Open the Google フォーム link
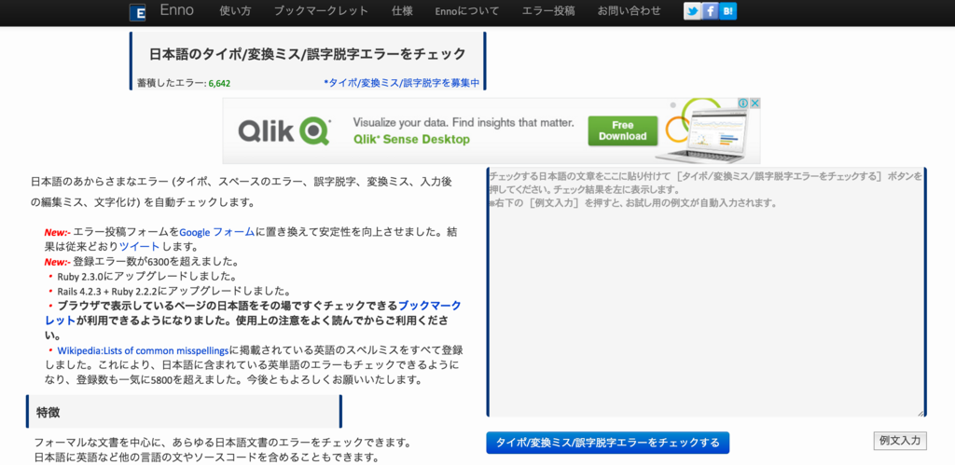 [x=216, y=232]
